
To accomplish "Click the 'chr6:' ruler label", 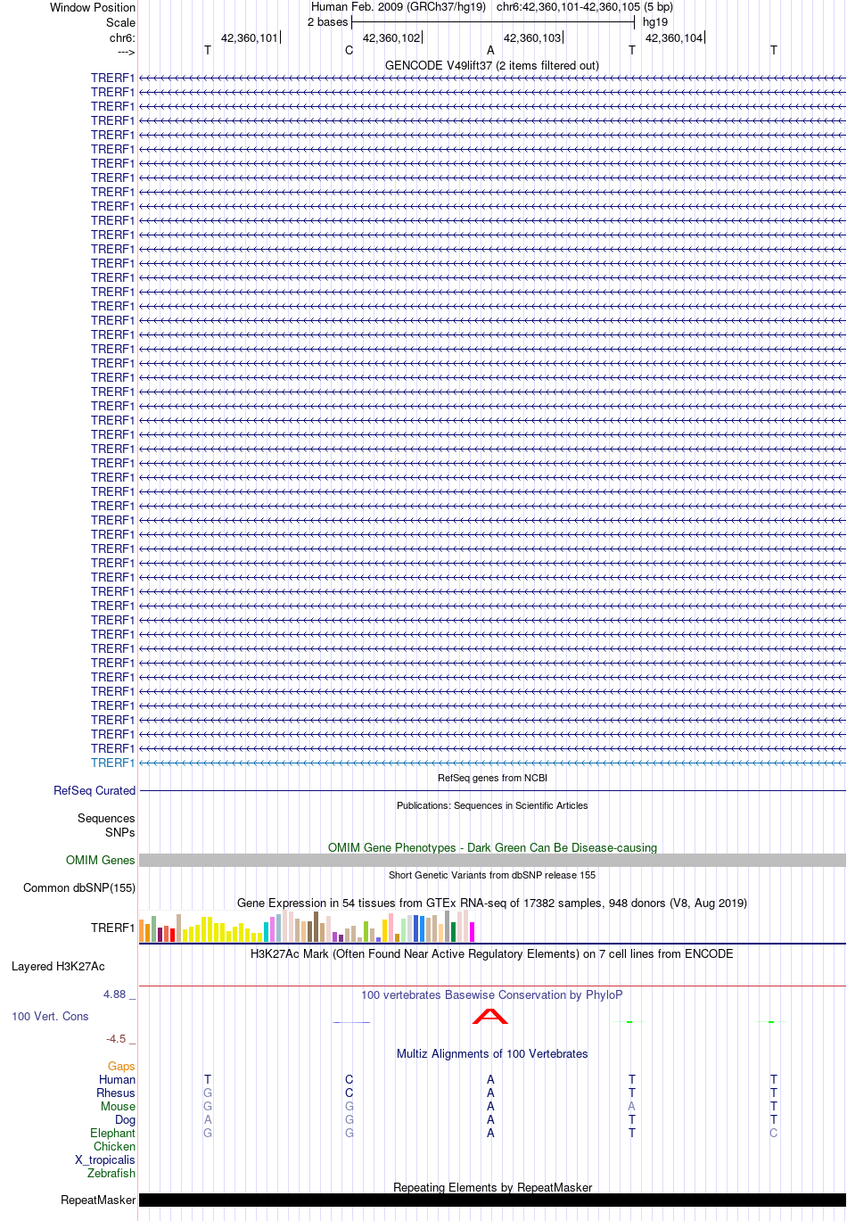I will pos(122,37).
